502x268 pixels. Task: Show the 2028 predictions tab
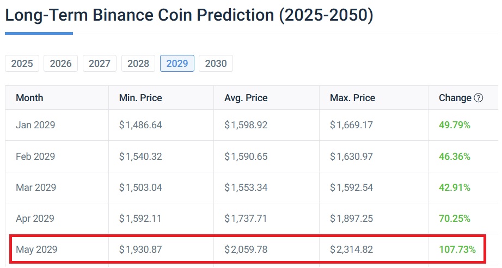(x=138, y=64)
